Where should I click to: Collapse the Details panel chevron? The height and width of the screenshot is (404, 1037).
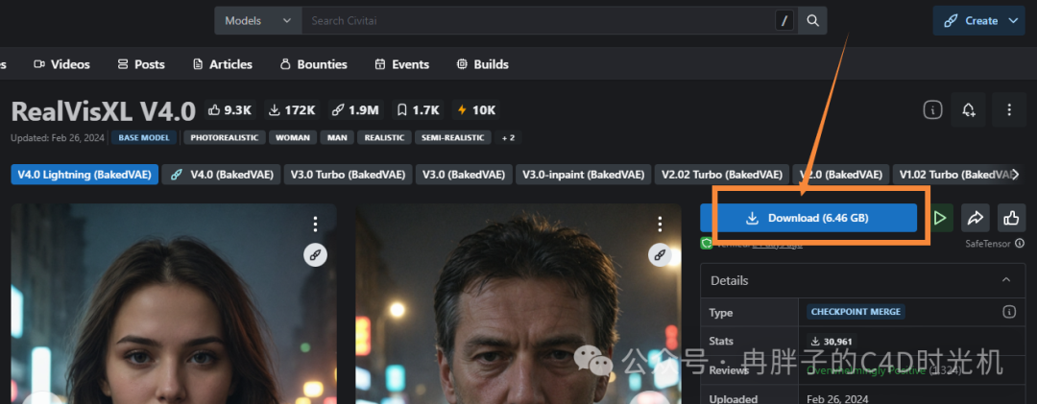1006,280
